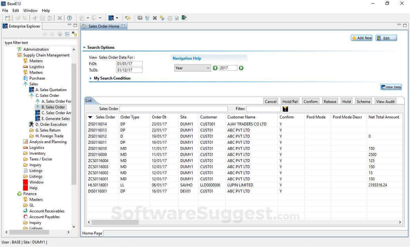The width and height of the screenshot is (410, 247).
Task: Open the Year navigation dropdown
Action: 192,68
